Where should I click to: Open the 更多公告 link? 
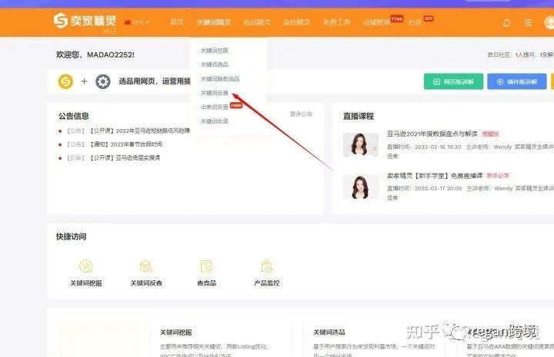tap(301, 114)
